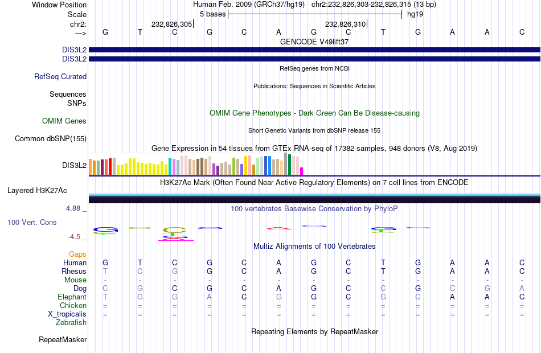This screenshot has width=541, height=353.
Task: Click position marker 232,826,305
Action: 171,24
